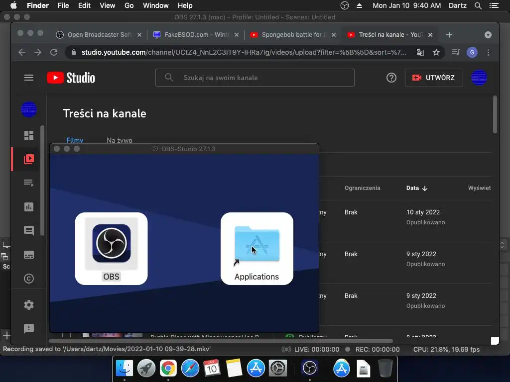Image resolution: width=510 pixels, height=382 pixels.
Task: Open the Apple menu
Action: tap(13, 5)
